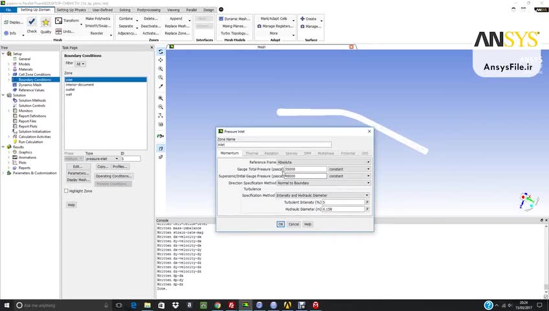
Task: Click the Zone Name field
Action: [274, 144]
